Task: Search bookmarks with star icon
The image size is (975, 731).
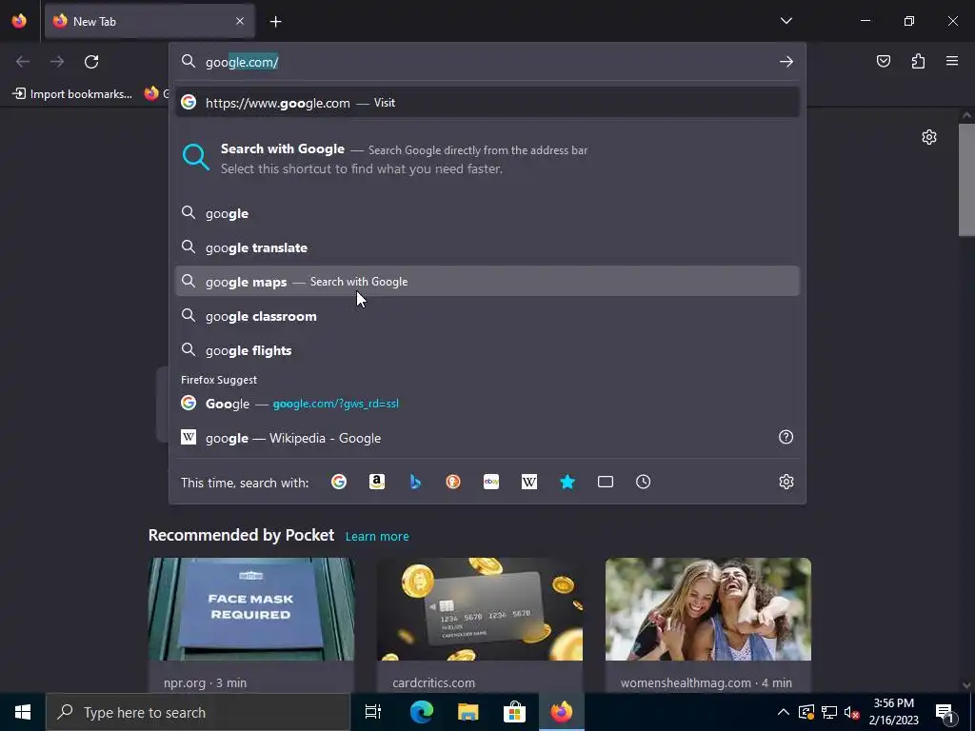Action: coord(567,482)
